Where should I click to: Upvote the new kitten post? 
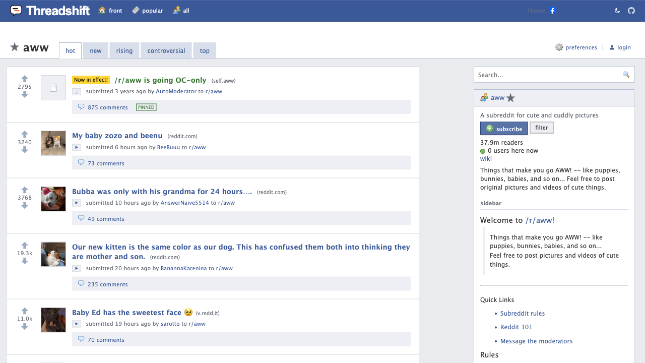click(x=25, y=246)
